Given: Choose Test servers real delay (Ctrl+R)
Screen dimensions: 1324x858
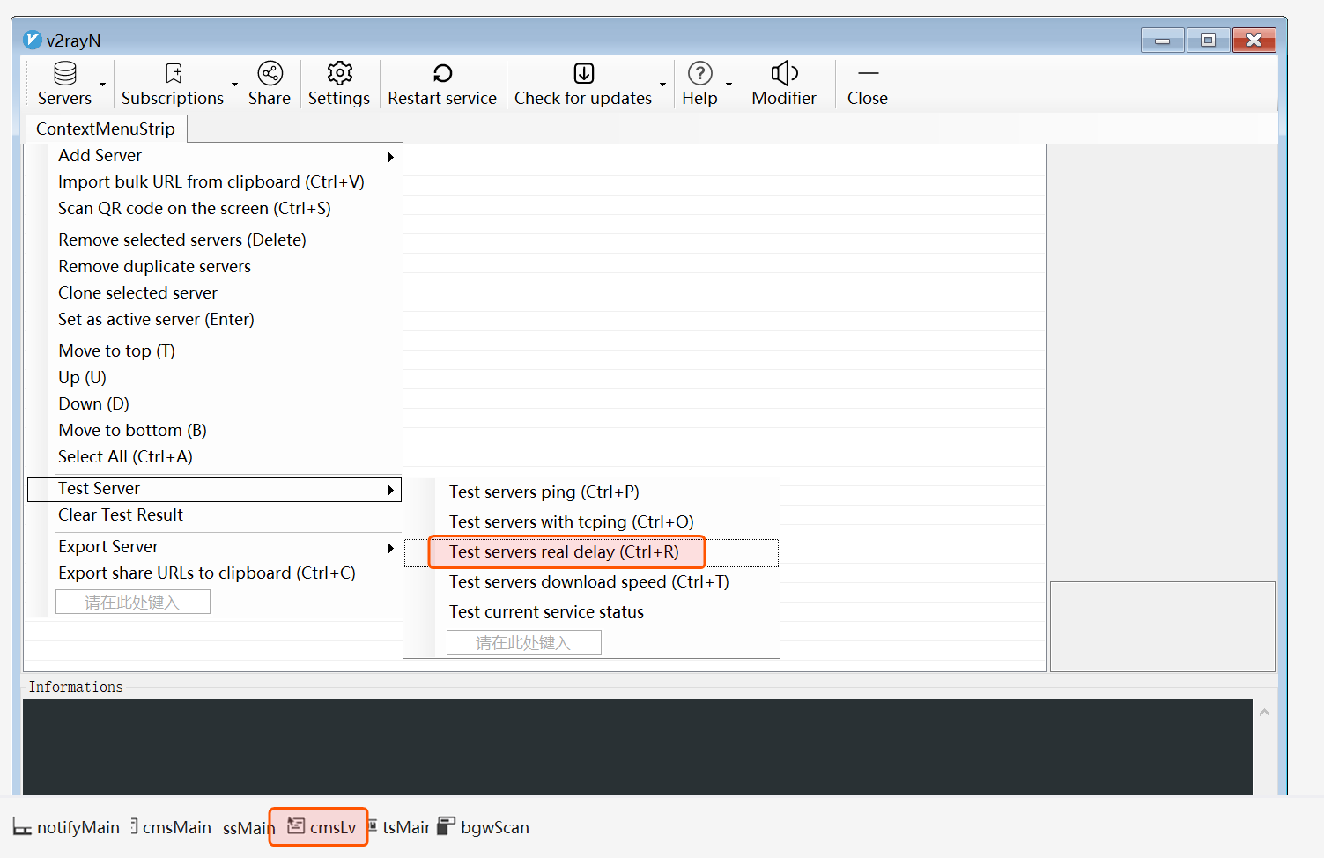Looking at the screenshot, I should [x=564, y=552].
